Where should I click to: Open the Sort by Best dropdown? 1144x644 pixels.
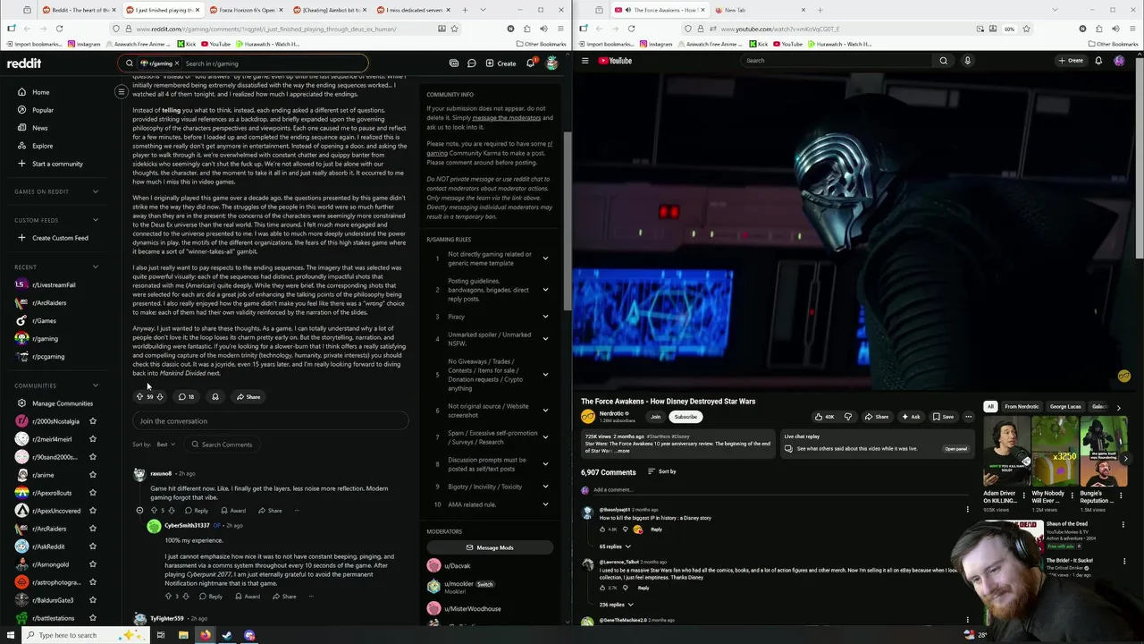pyautogui.click(x=165, y=445)
